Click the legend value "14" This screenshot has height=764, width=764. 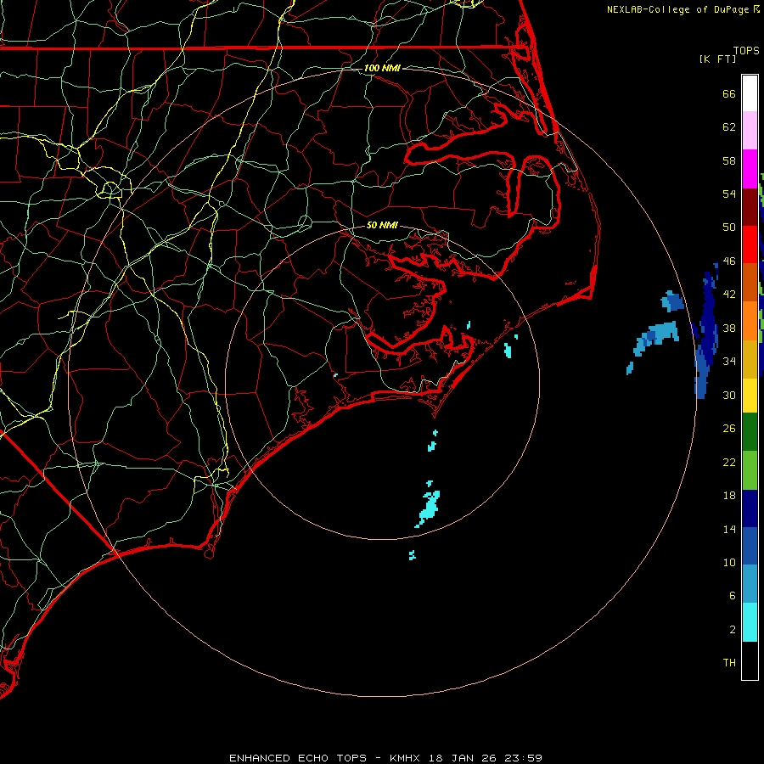(729, 529)
